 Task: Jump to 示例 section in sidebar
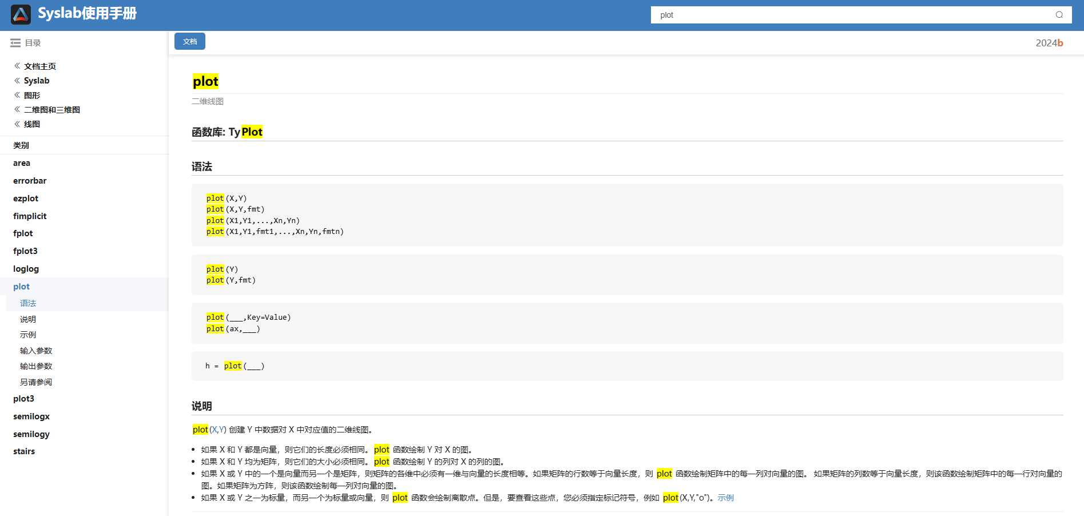(x=28, y=335)
